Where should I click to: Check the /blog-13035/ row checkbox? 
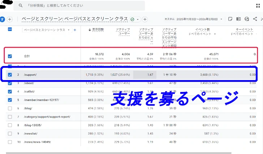tap(10, 125)
